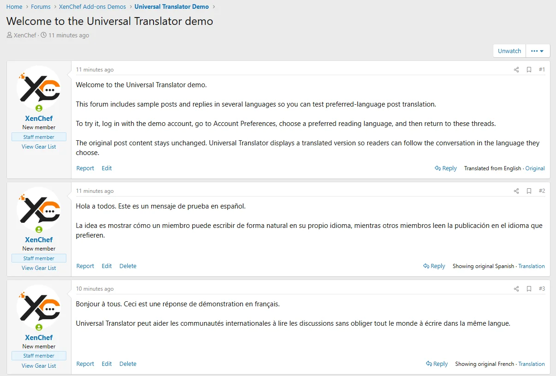Click the Staff member badge on post #2

coord(39,258)
